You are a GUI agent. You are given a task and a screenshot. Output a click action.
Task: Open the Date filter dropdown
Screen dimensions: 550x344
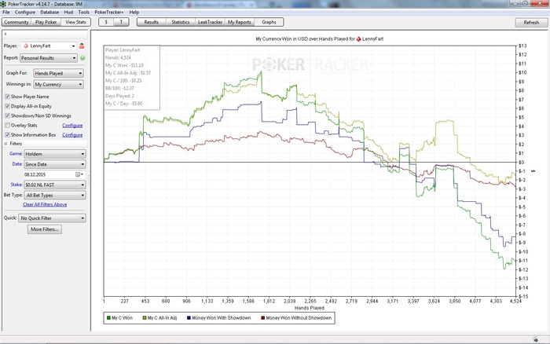pyautogui.click(x=55, y=164)
